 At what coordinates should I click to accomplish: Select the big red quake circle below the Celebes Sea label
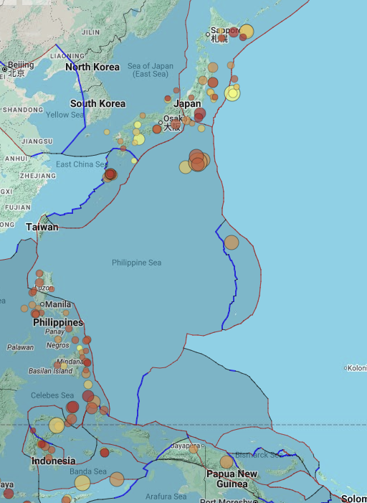73,407
